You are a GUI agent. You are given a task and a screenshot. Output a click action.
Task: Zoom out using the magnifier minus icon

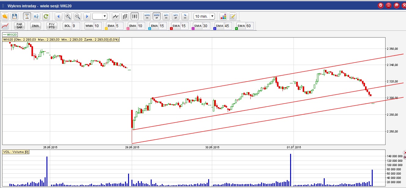coord(77,16)
